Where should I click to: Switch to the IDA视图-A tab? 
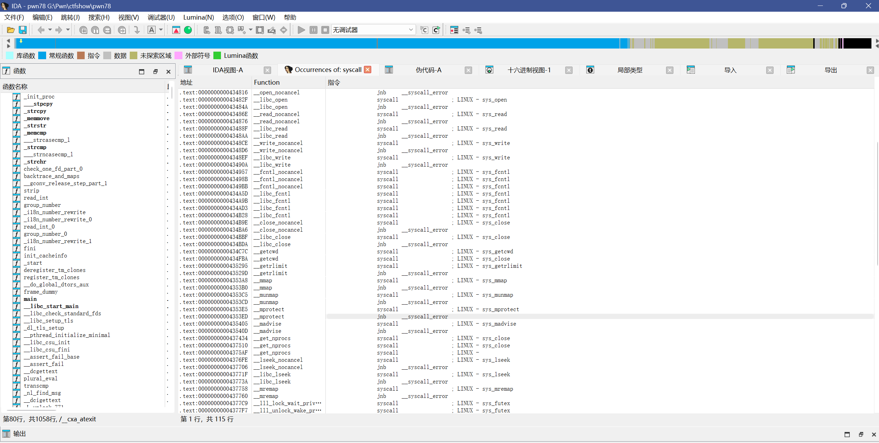[x=227, y=70]
